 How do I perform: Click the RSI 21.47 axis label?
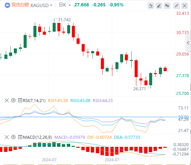coord(183,131)
